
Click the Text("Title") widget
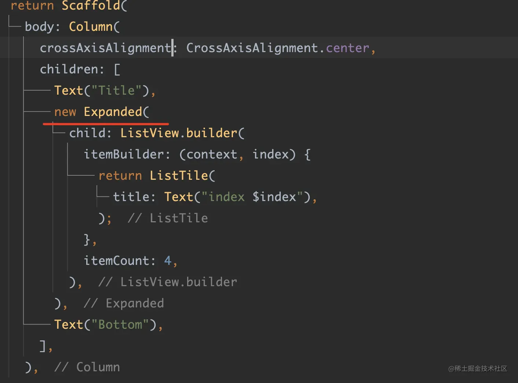(102, 91)
